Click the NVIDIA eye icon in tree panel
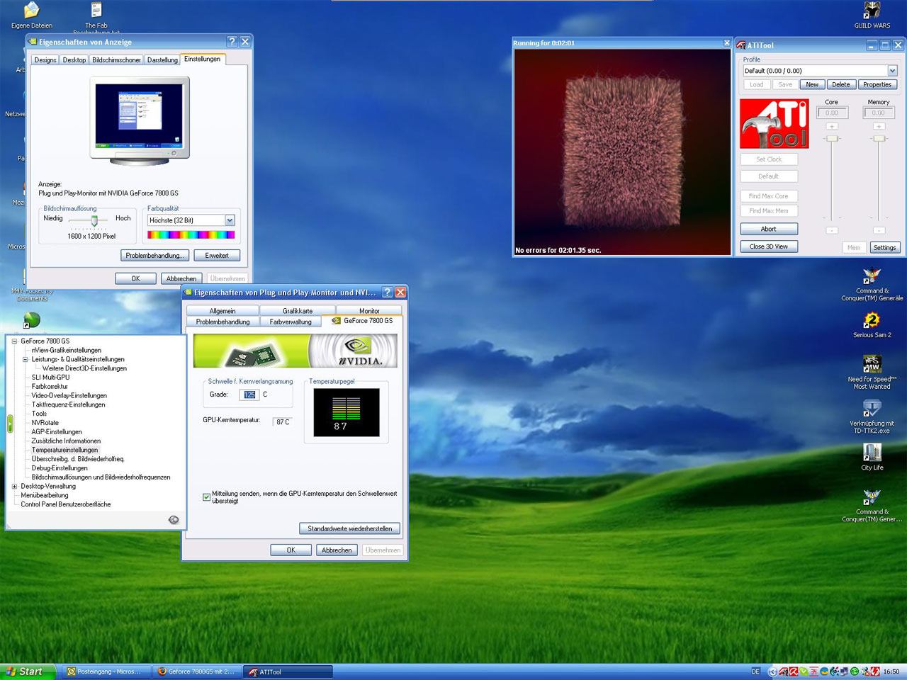Image resolution: width=907 pixels, height=680 pixels. [x=174, y=519]
